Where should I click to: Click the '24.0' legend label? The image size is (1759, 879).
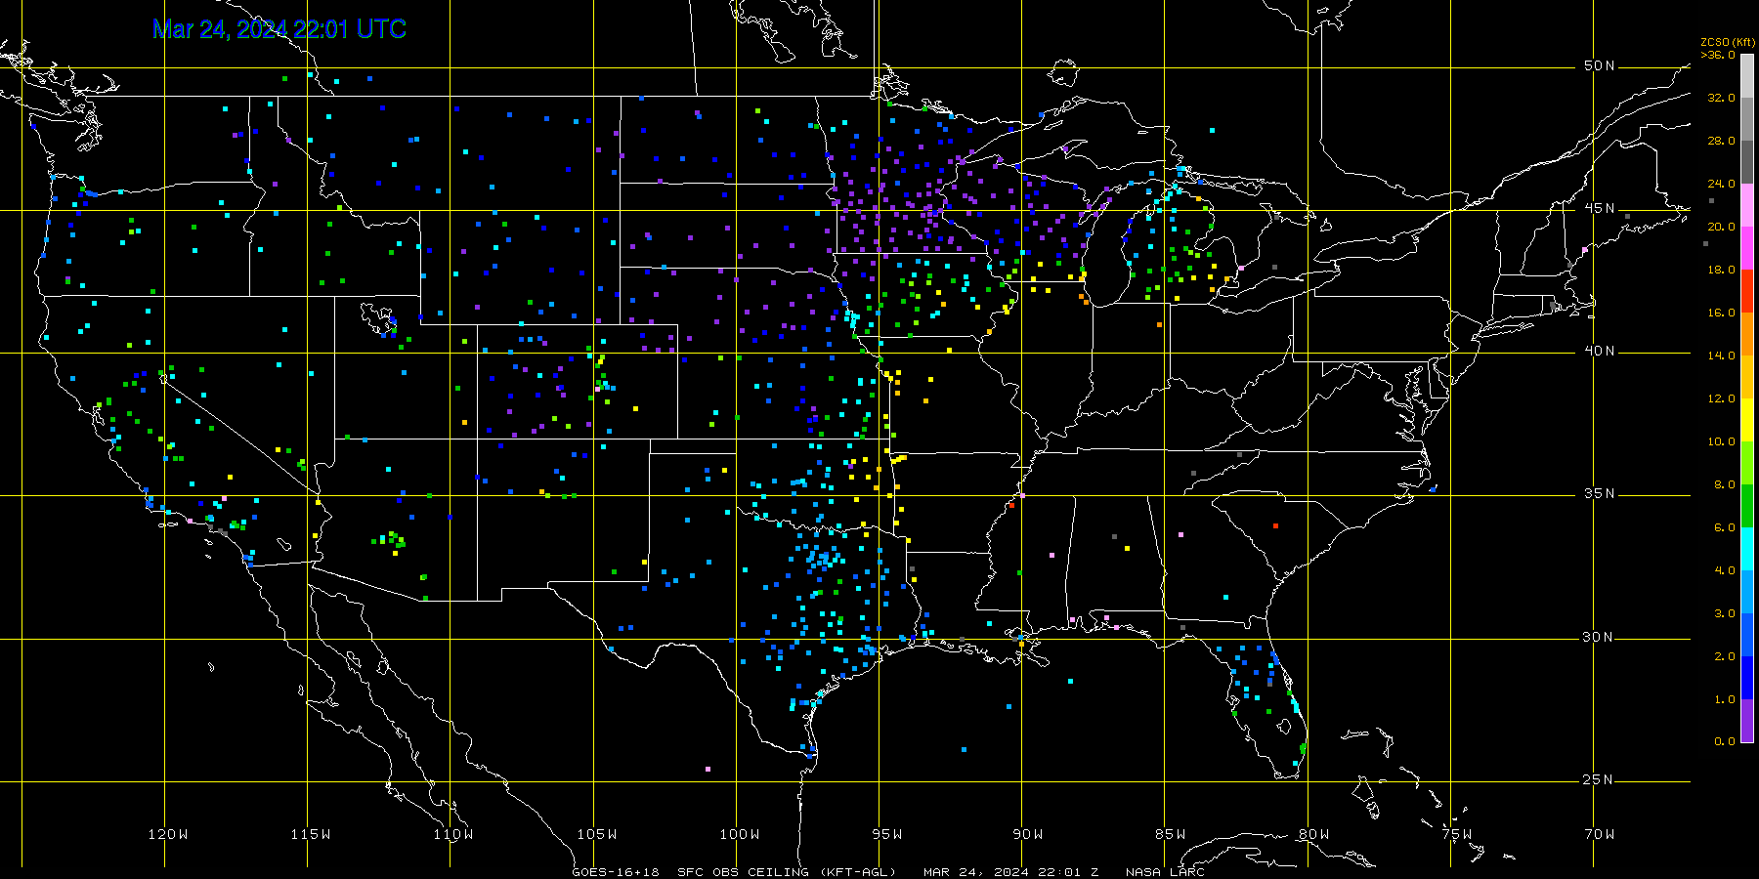[x=1721, y=184]
